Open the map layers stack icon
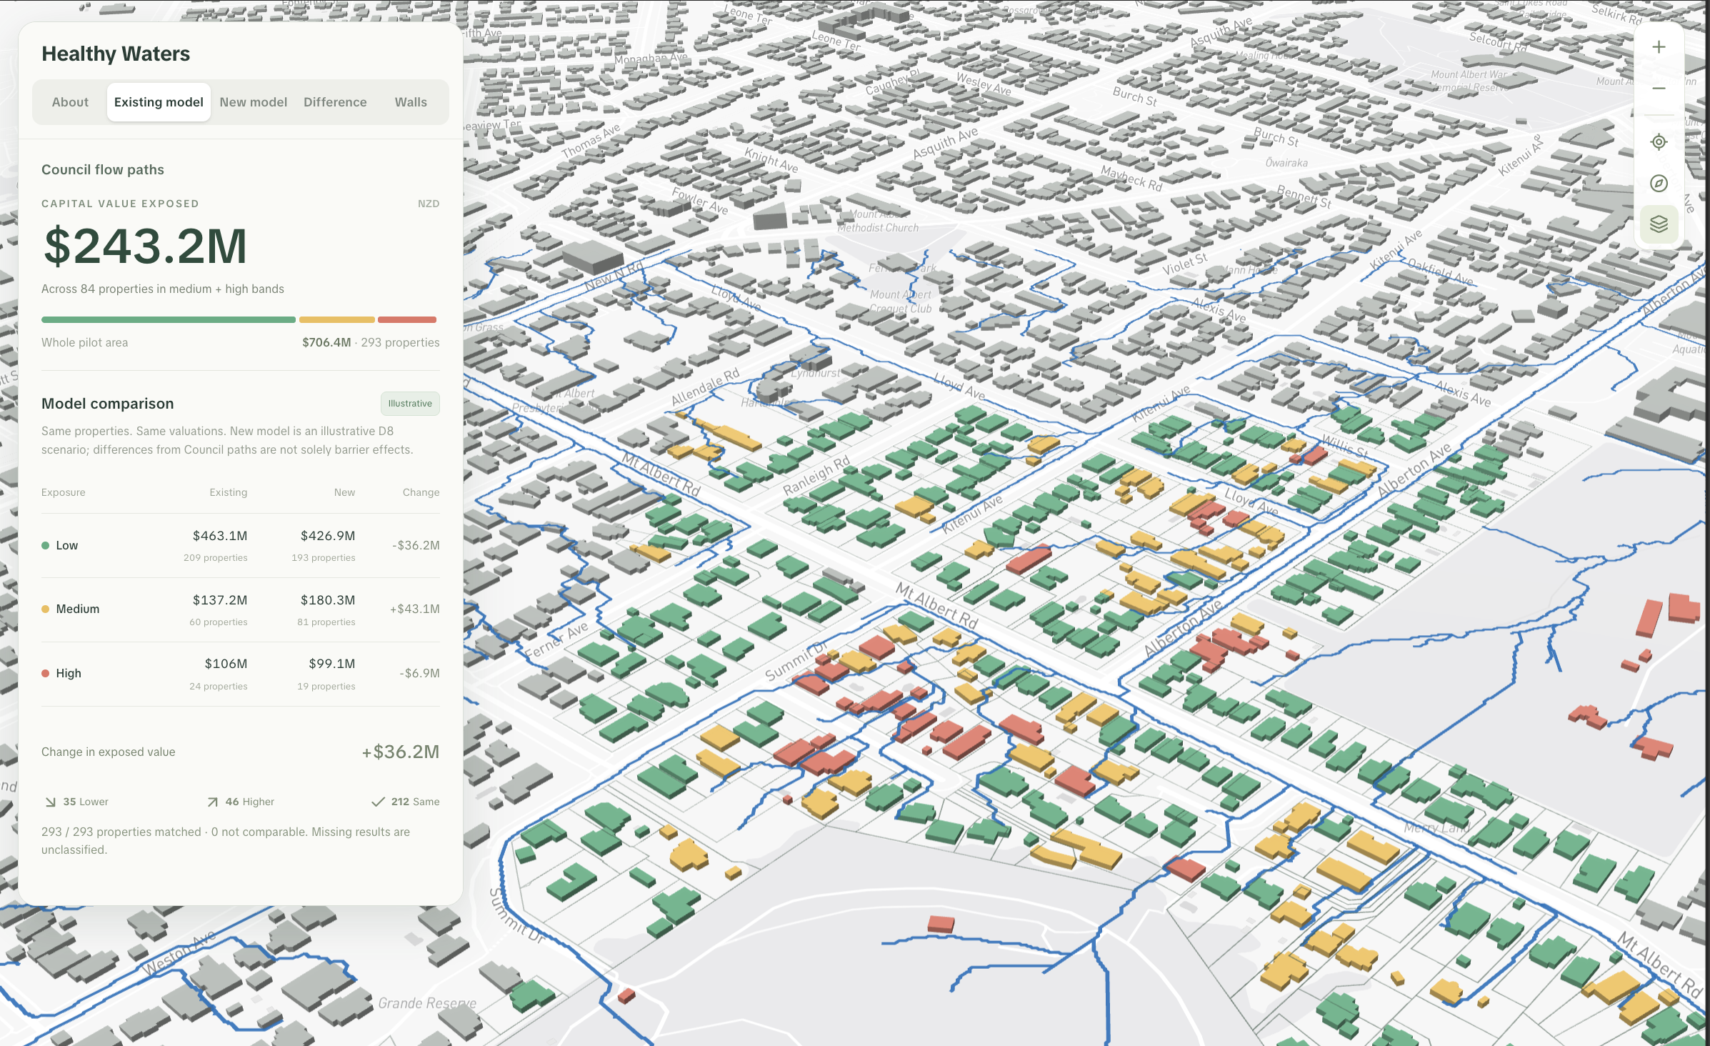 pyautogui.click(x=1659, y=224)
